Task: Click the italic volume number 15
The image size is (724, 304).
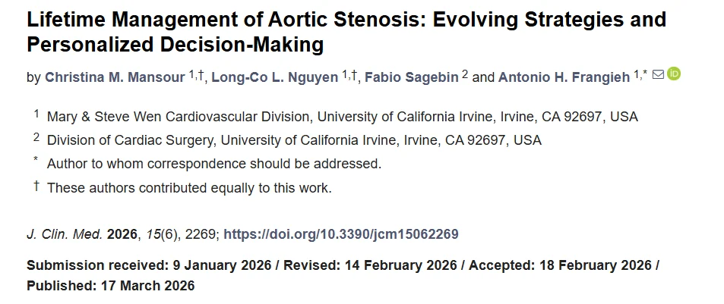Action: [151, 234]
